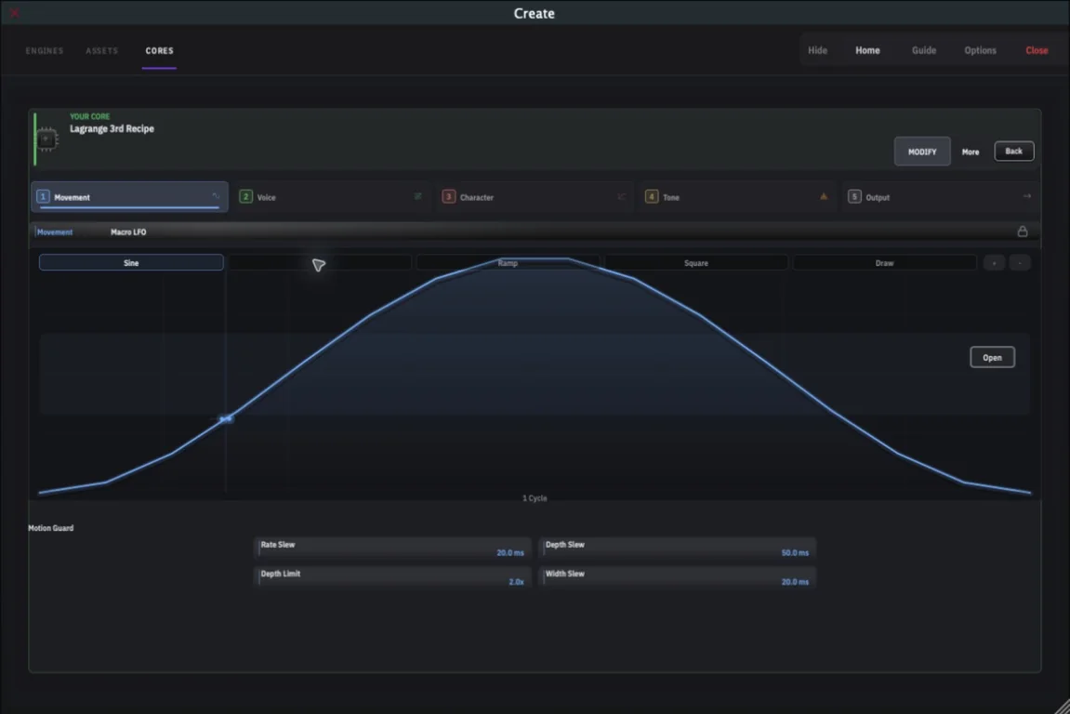This screenshot has width=1070, height=714.
Task: Select the Macro LFO sub-tab
Action: [128, 232]
